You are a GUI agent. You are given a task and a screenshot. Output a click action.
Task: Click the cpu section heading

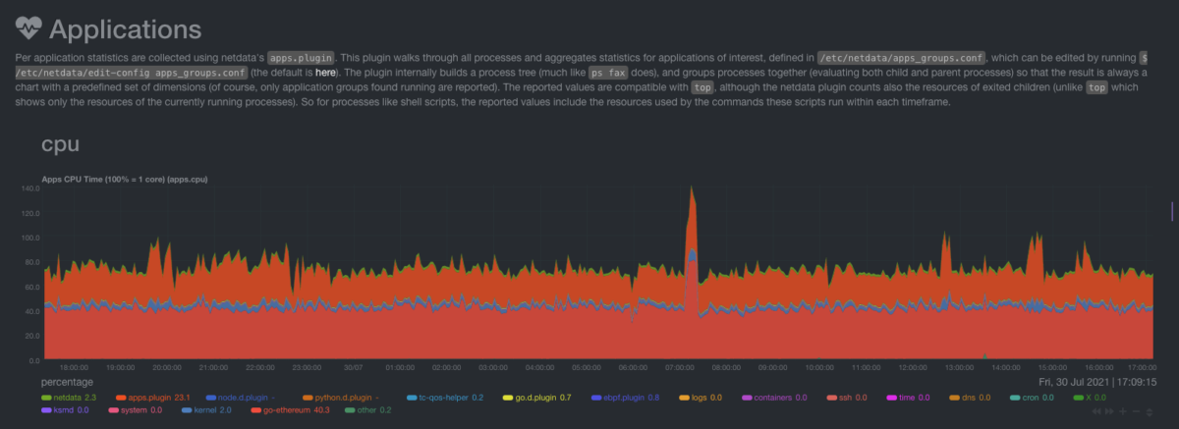point(60,144)
